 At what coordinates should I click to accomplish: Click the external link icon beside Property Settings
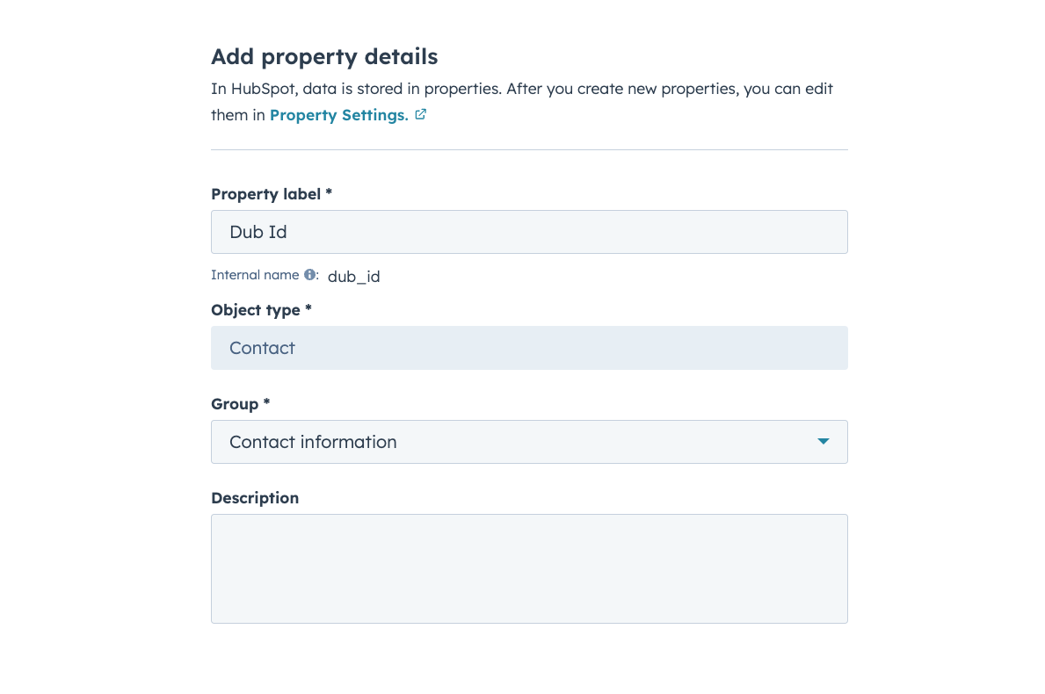(x=420, y=114)
